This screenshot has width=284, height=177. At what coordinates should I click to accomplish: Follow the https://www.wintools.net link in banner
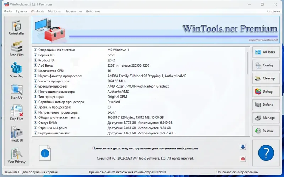[x=263, y=40]
